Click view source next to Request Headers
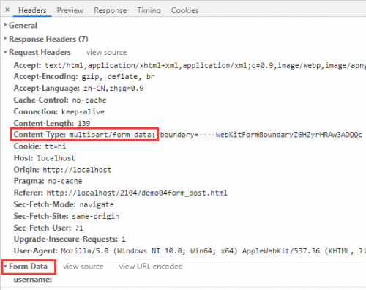 click(106, 52)
